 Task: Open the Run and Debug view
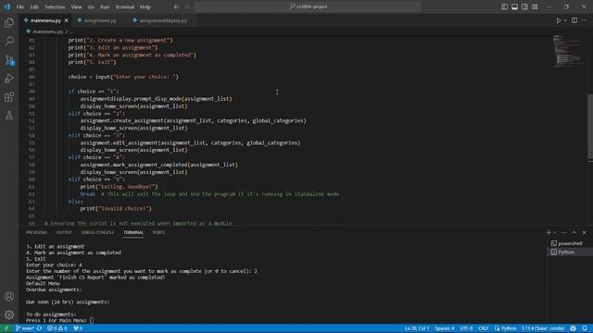point(9,78)
